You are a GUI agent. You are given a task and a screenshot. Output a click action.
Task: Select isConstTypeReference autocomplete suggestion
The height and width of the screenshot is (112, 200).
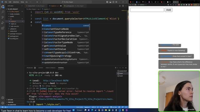point(66,32)
